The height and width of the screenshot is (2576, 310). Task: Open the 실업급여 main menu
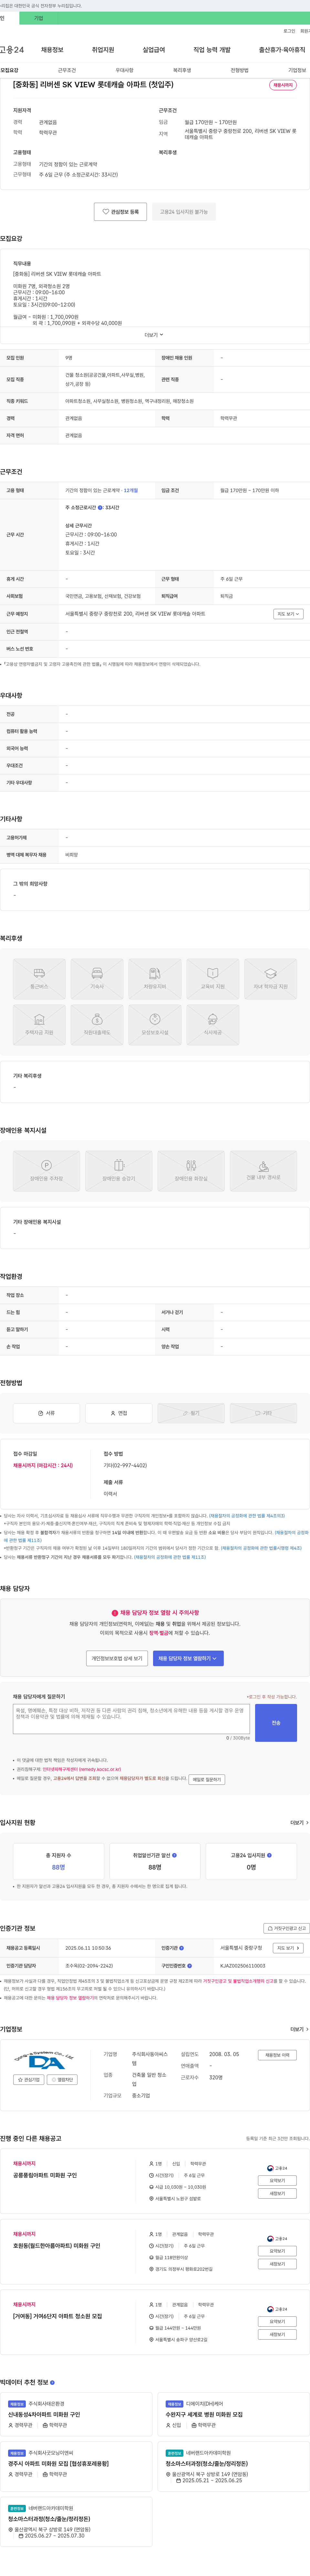click(154, 50)
